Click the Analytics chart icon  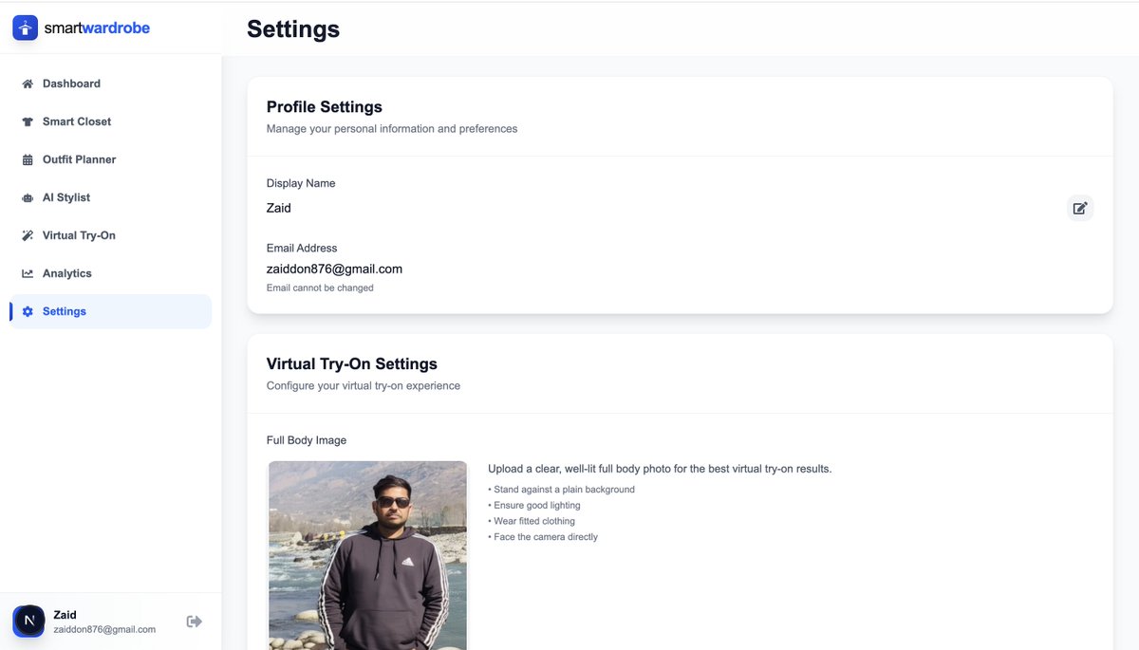point(28,273)
